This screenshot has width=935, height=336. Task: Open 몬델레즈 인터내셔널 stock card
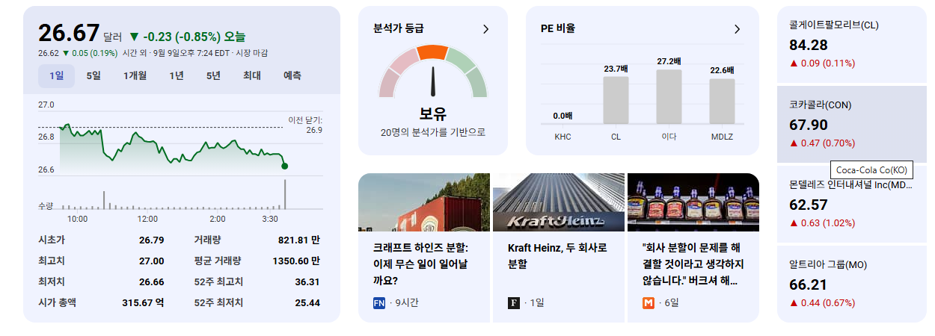(x=852, y=204)
